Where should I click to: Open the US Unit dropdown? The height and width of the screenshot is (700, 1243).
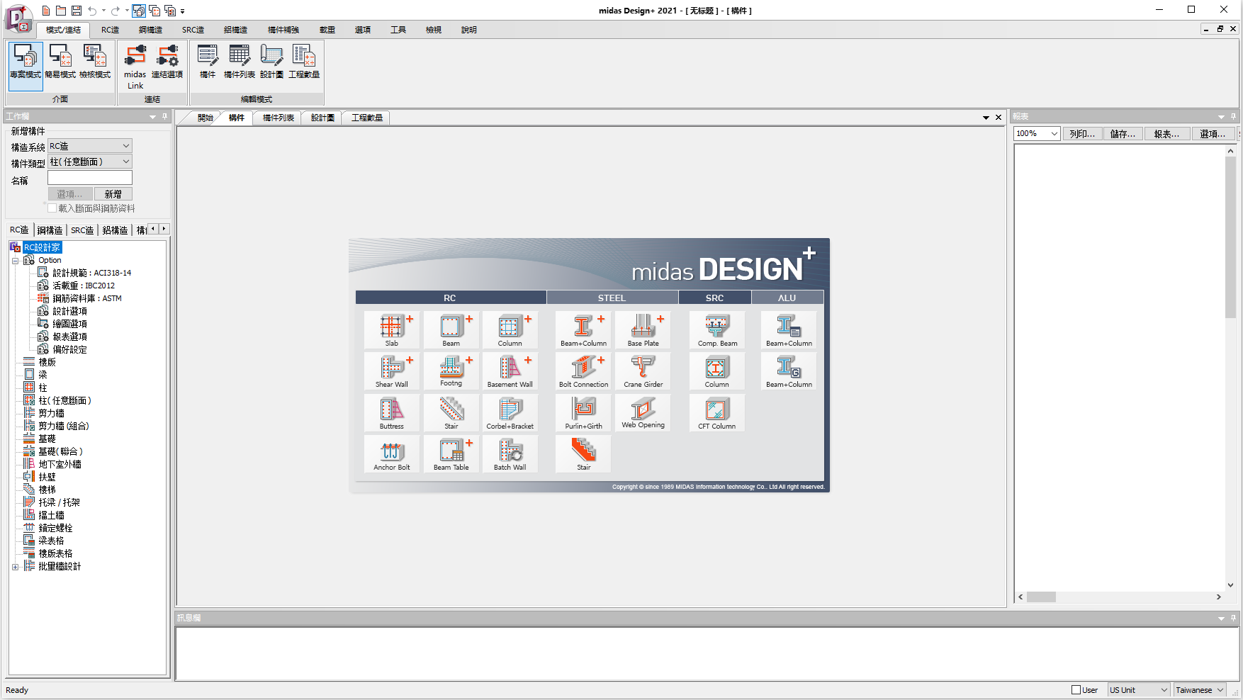(1139, 690)
